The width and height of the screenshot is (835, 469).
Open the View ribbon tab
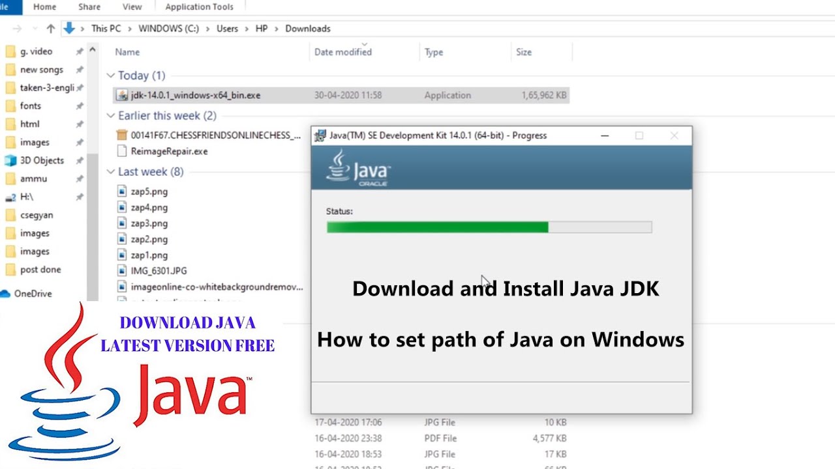(132, 7)
